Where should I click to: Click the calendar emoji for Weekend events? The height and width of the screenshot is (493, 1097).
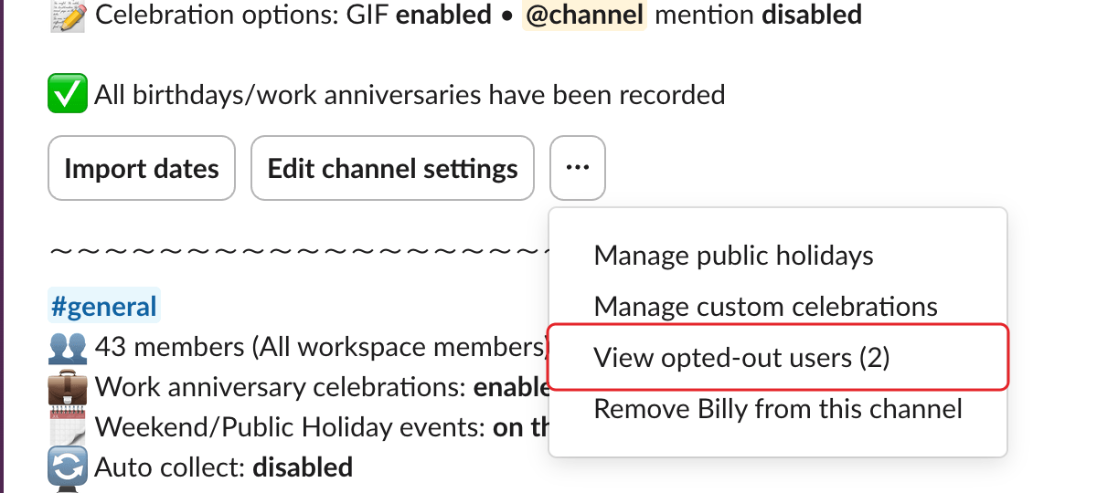point(68,427)
